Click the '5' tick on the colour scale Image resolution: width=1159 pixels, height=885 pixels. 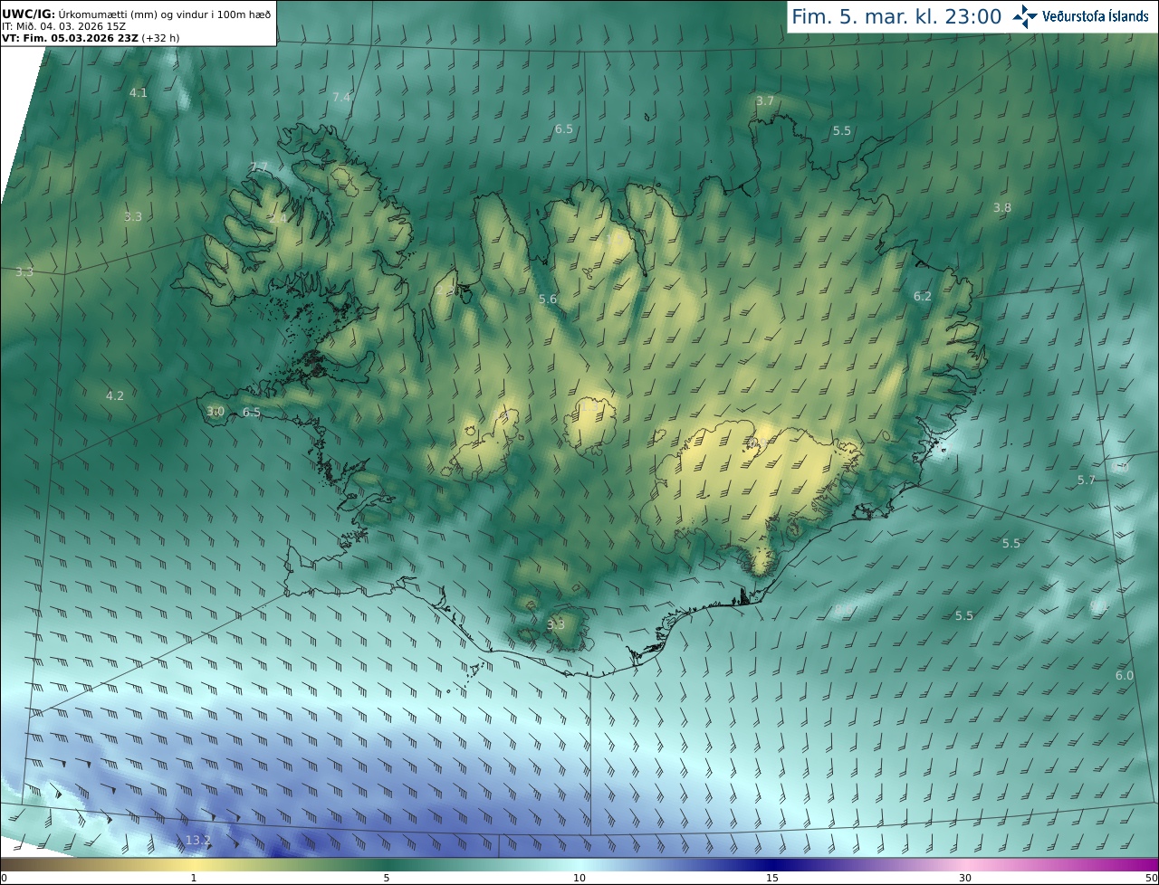[x=387, y=878]
